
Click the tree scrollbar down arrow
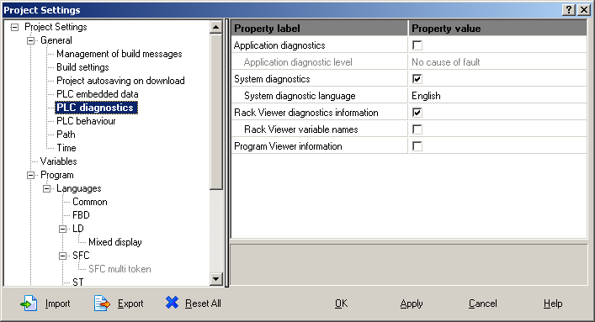pyautogui.click(x=216, y=279)
